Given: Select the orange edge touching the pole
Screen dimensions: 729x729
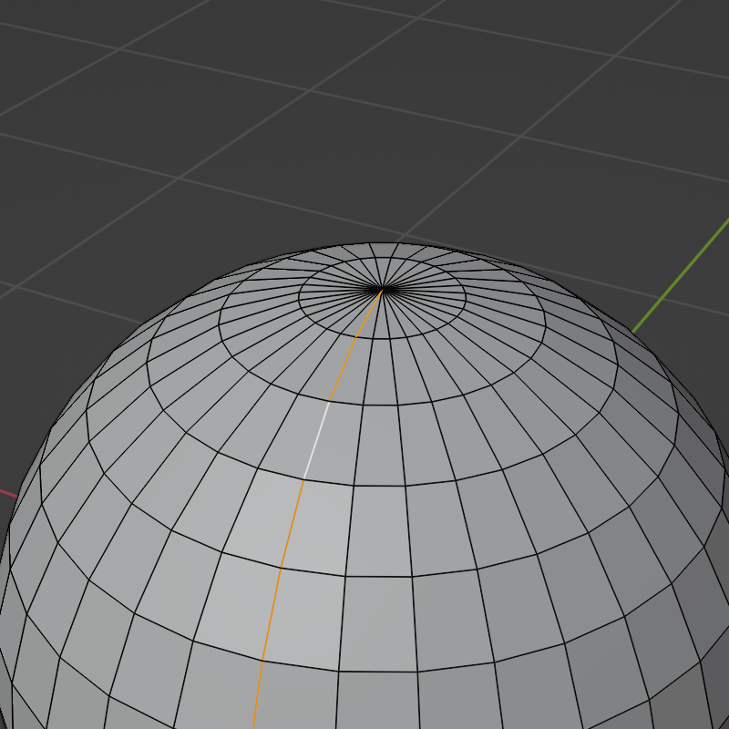Looking at the screenshot, I should click(369, 313).
